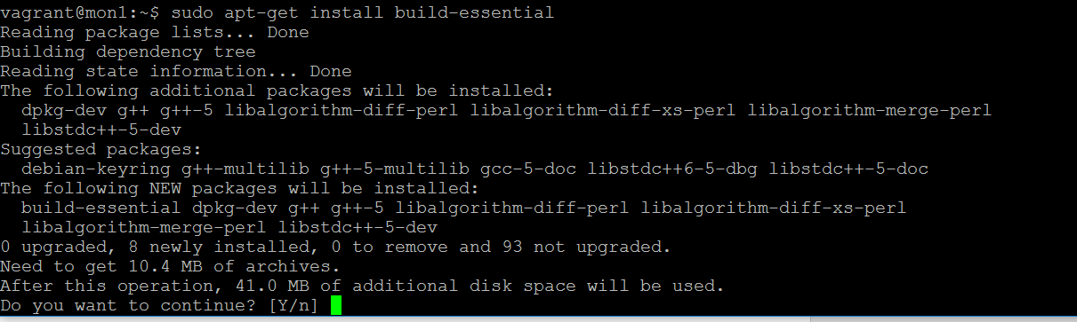Click 'g++-multilib' suggested package name
Image resolution: width=1077 pixels, height=322 pixels.
point(245,169)
